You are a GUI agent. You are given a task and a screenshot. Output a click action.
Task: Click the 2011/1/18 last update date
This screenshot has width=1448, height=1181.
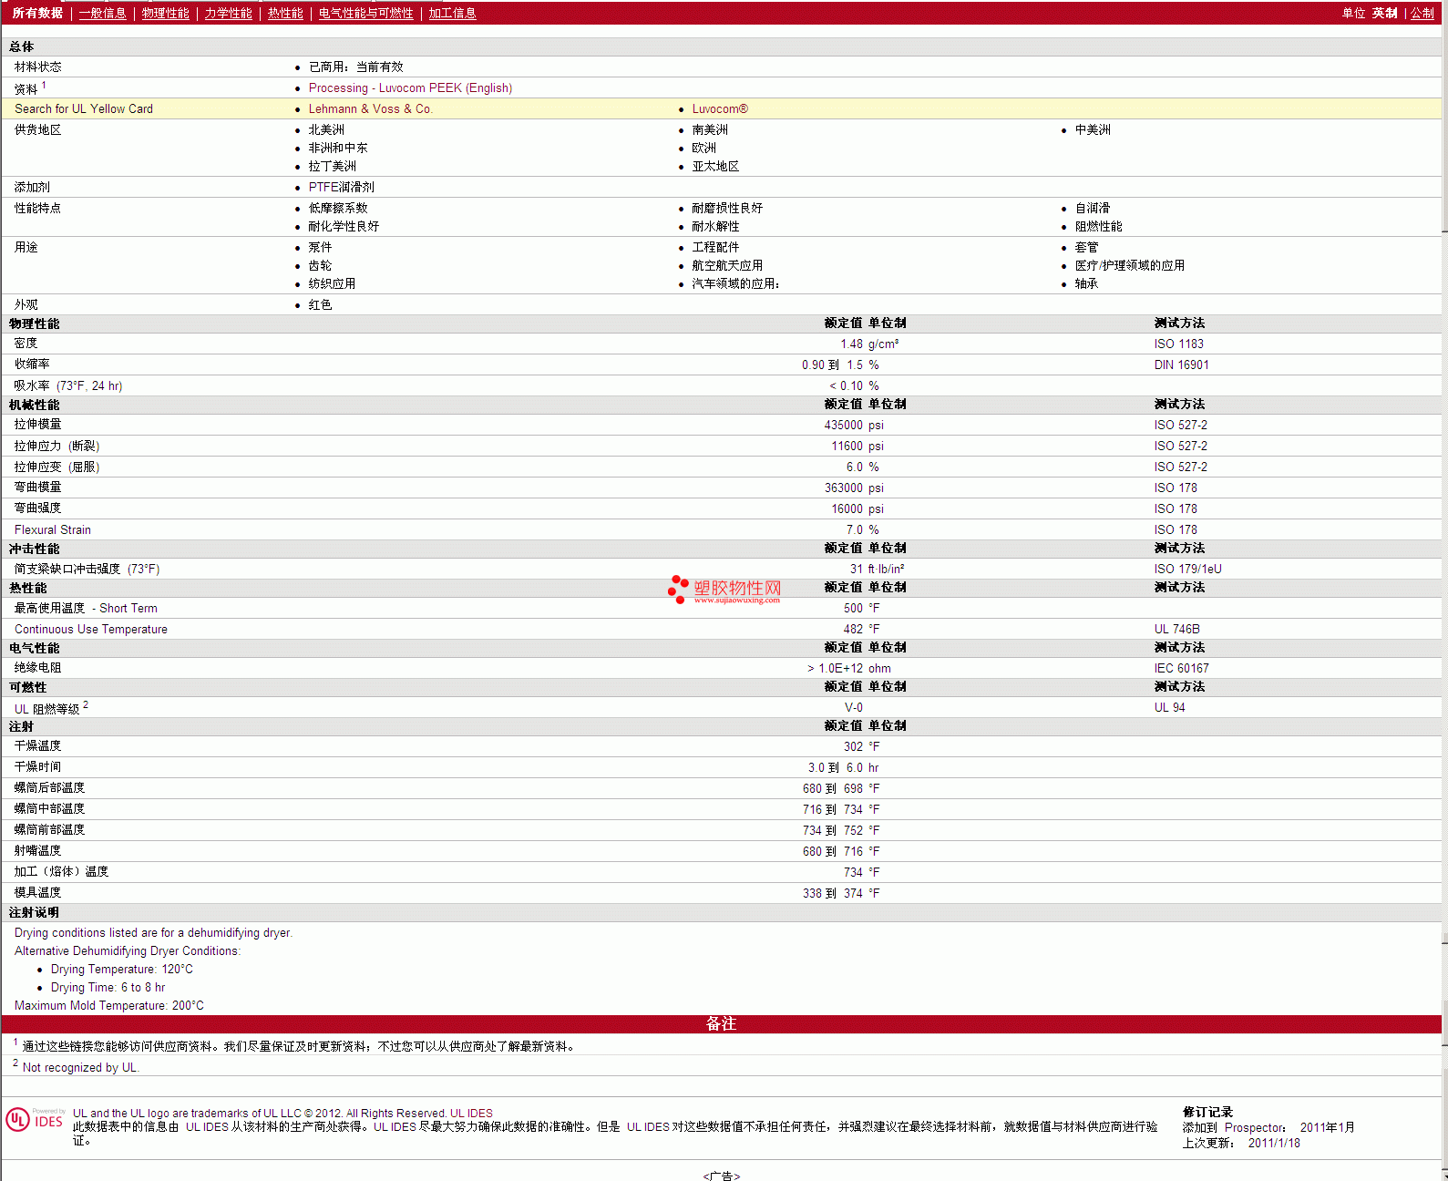(1274, 1143)
